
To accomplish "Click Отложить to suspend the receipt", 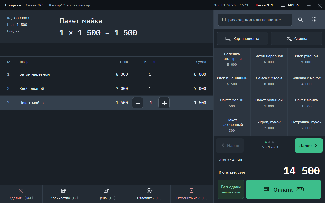I will 149,194.
